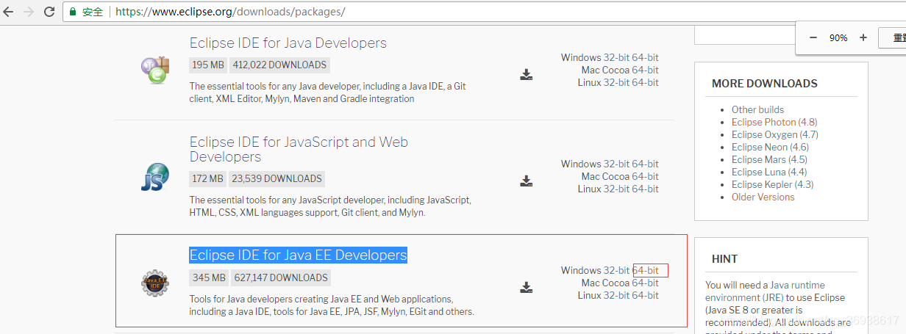Click the Java Developers package icon
This screenshot has height=334, width=906.
click(155, 69)
